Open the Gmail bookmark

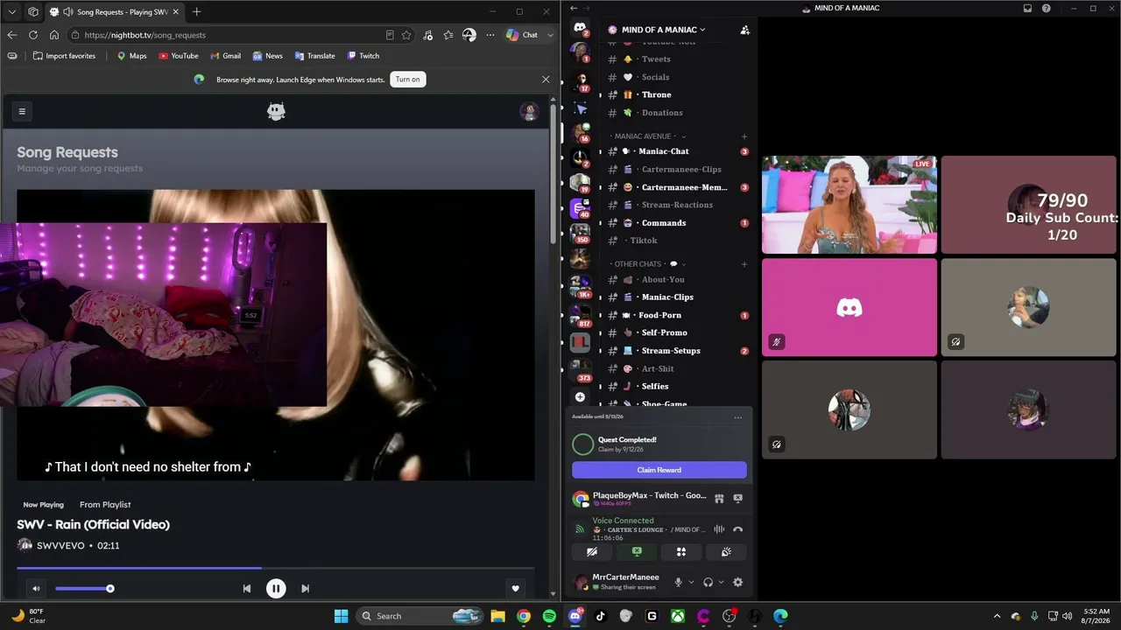click(x=225, y=56)
